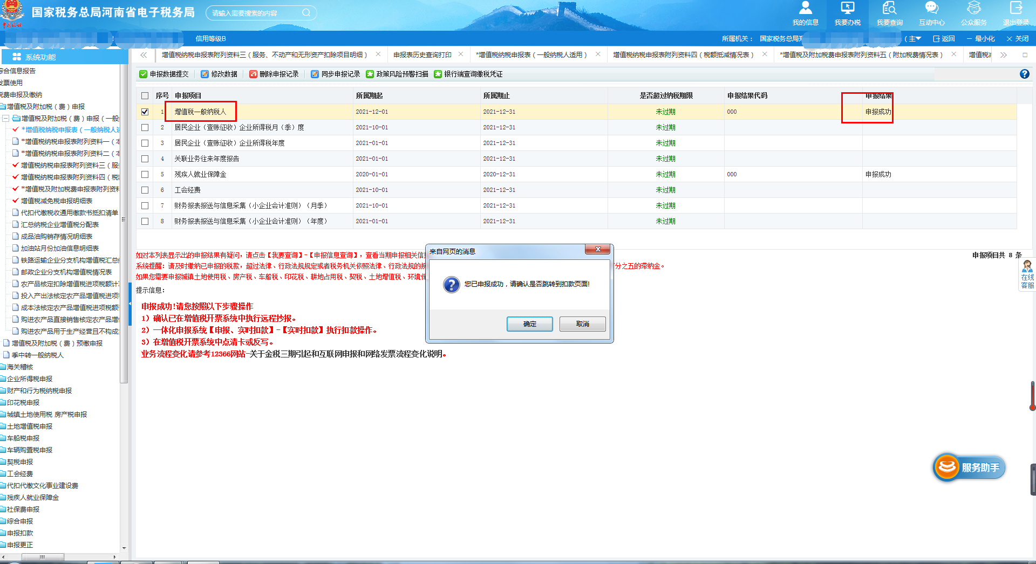This screenshot has height=564, width=1036.
Task: Open 在线客服 side widget
Action: pos(1027,275)
